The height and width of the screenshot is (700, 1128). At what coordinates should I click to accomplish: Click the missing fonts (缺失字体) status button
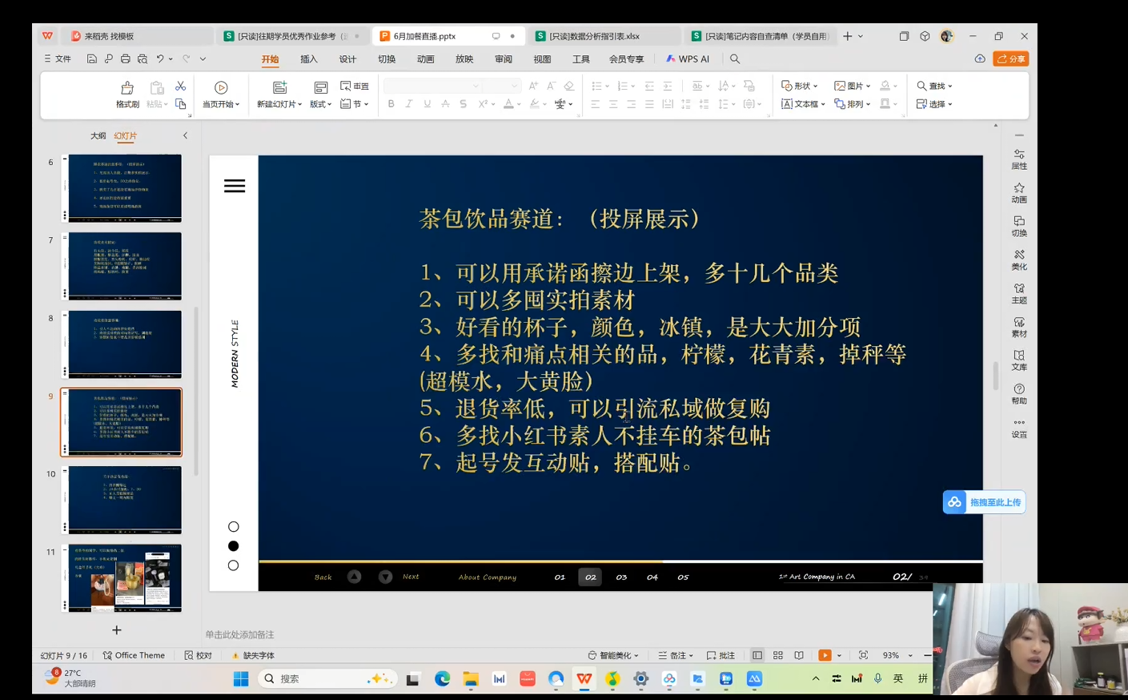253,655
